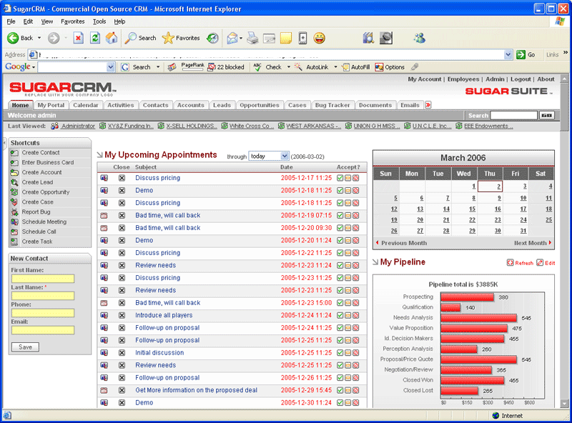This screenshot has height=423, width=572.
Task: Open the spell Check dropdown arrow
Action: click(x=289, y=67)
